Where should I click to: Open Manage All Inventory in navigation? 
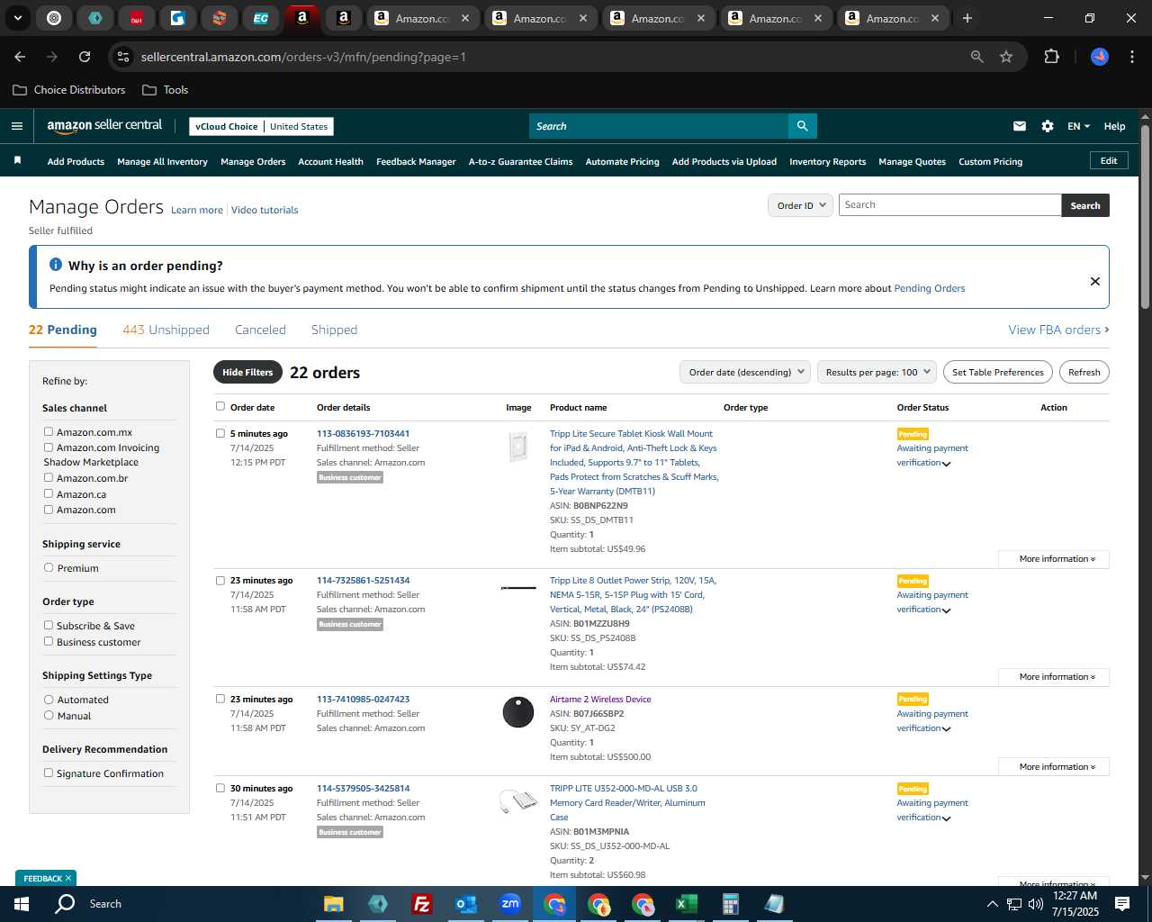click(x=162, y=161)
